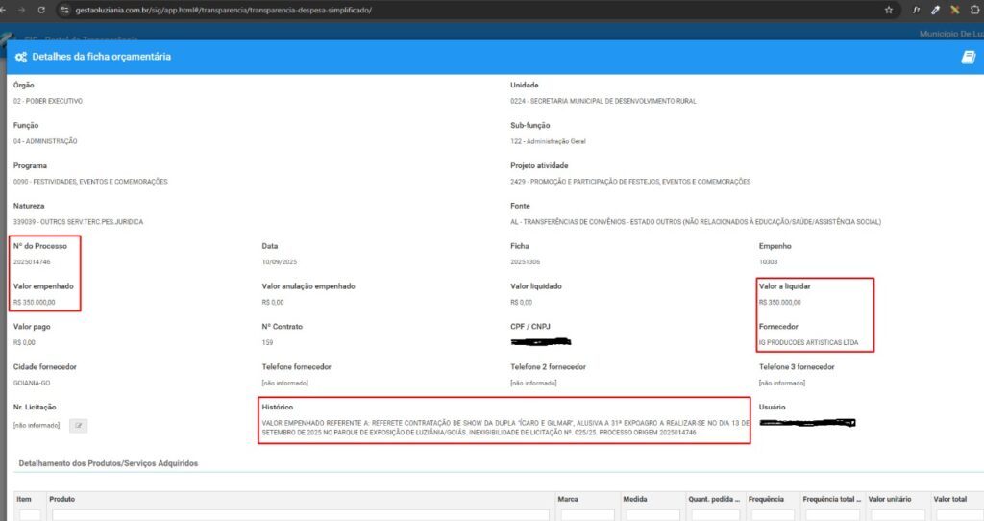
Task: Click the site information icon in the address bar
Action: click(64, 9)
